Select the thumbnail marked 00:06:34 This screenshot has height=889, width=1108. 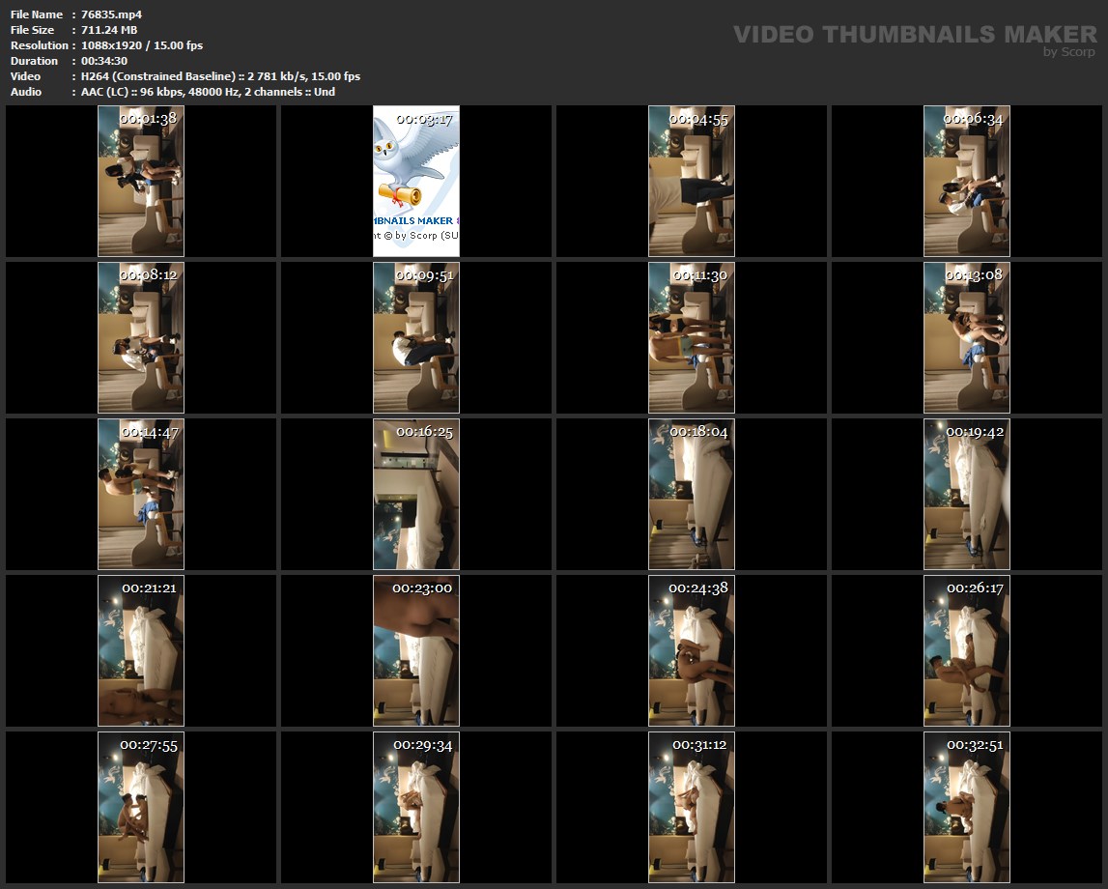pyautogui.click(x=967, y=181)
